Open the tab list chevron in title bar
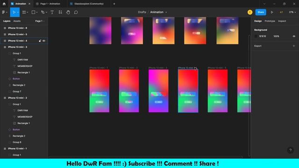Viewport: 299px width, 168px height. 264,4
